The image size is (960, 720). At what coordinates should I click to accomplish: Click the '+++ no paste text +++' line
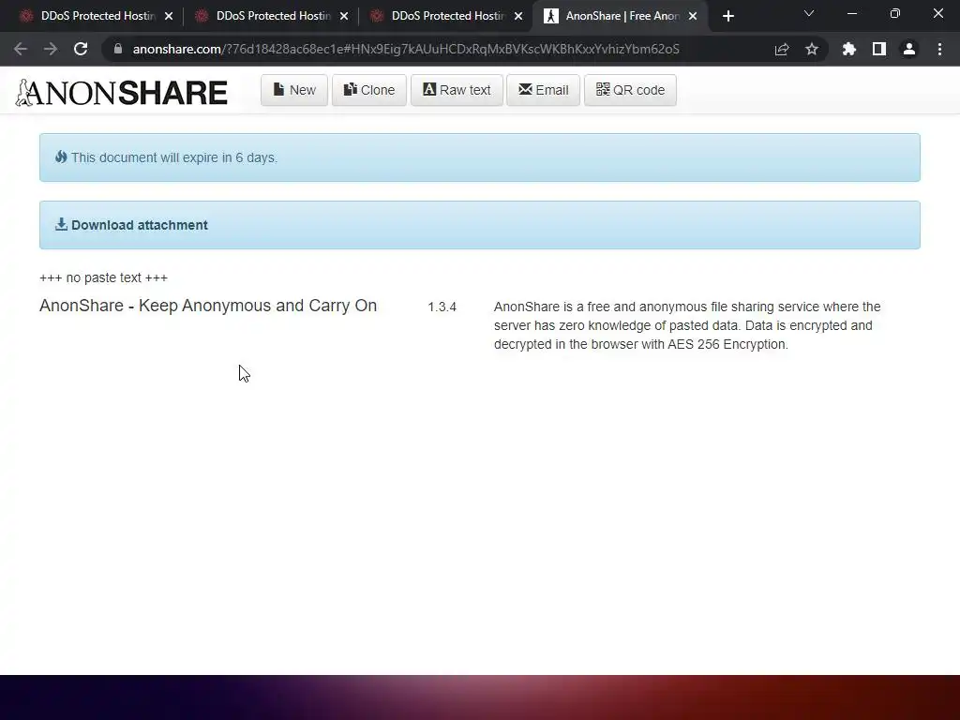[x=103, y=277]
